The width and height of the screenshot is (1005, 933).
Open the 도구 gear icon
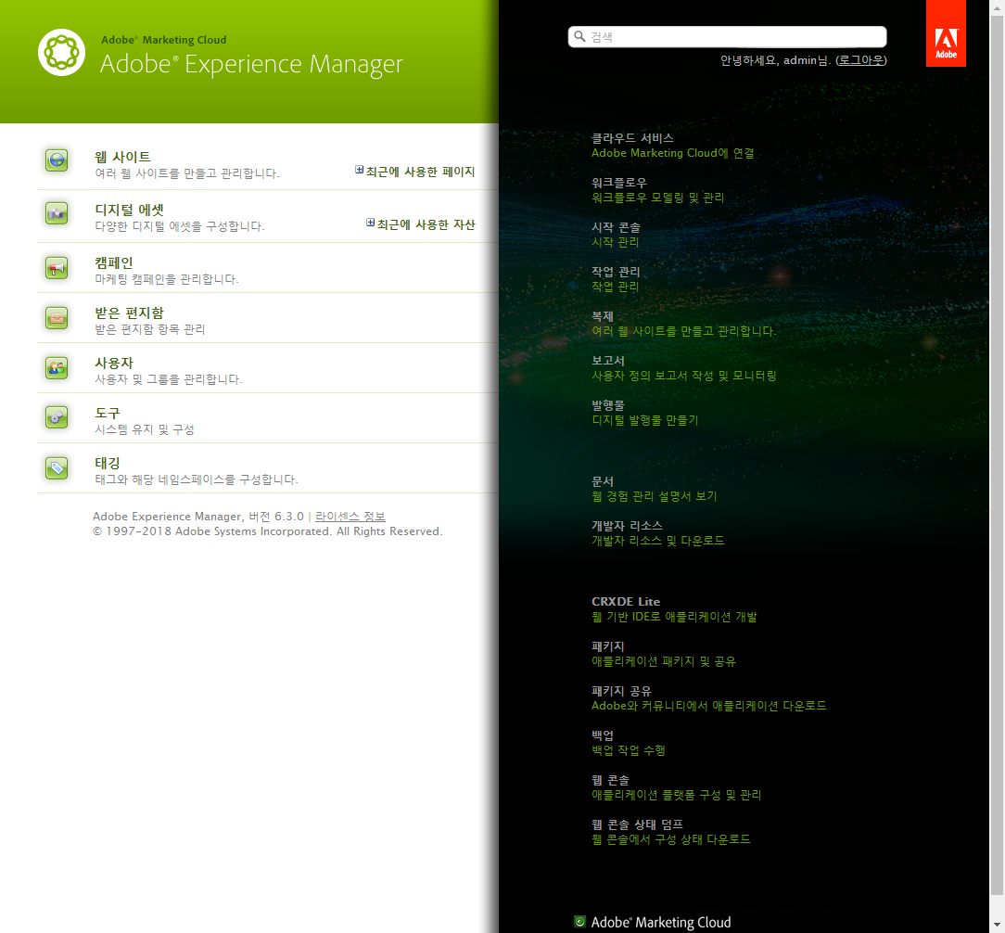pyautogui.click(x=57, y=416)
